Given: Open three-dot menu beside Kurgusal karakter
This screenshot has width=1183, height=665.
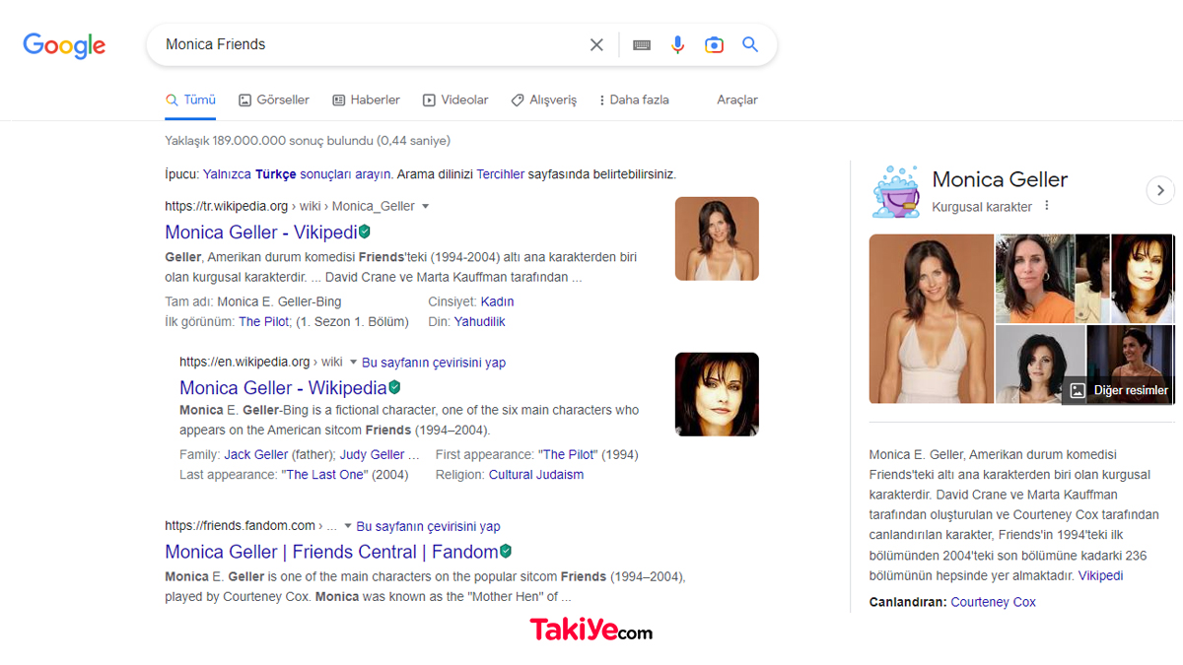Looking at the screenshot, I should [x=1047, y=206].
